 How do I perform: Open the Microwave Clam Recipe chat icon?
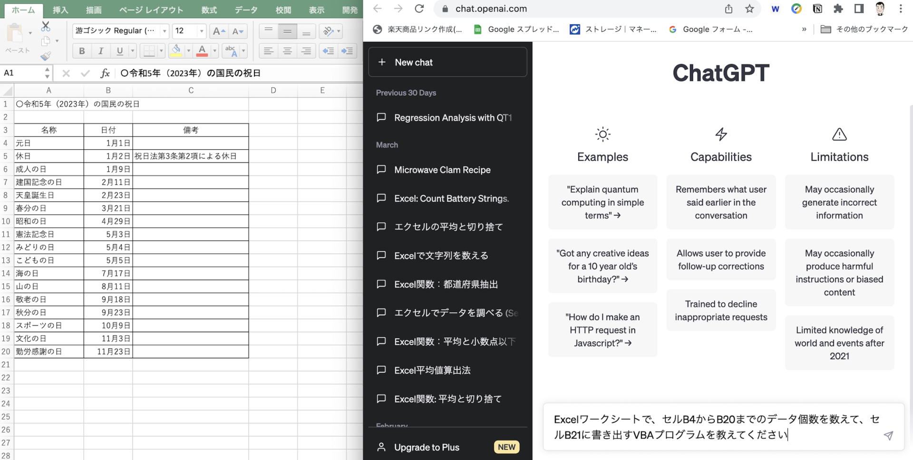[x=382, y=170]
